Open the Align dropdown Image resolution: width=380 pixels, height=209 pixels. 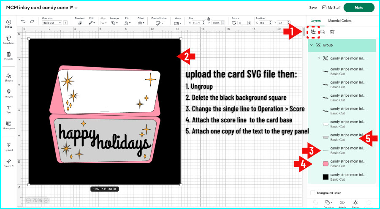[x=103, y=23]
